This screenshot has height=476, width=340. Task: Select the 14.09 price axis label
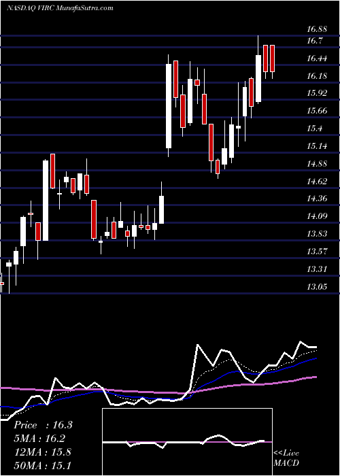click(317, 216)
